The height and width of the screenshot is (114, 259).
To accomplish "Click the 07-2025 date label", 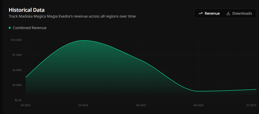I will tap(251, 105).
